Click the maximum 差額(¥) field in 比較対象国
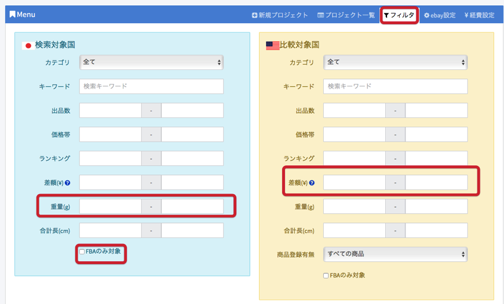Viewport: 504px width, 304px height. coord(436,183)
